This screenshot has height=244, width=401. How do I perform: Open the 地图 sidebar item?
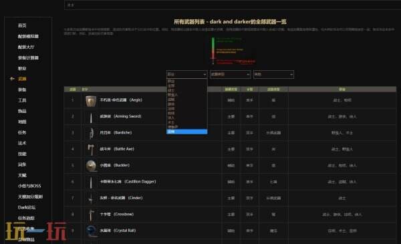click(22, 122)
